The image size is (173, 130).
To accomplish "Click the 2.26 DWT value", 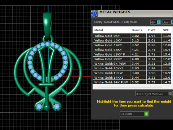I will pyautogui.click(x=152, y=45).
